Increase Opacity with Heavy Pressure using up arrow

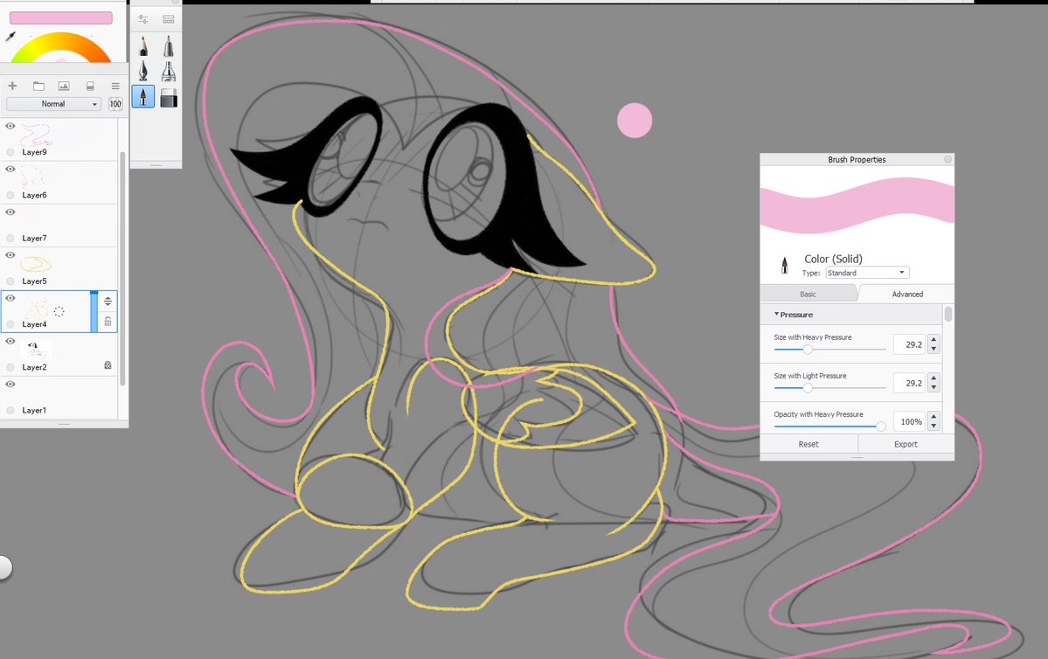(x=933, y=416)
